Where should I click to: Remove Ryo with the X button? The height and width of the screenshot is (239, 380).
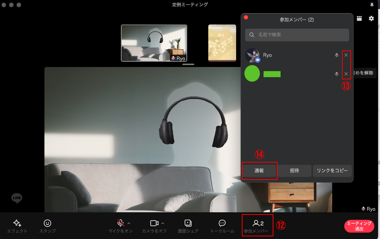point(346,55)
